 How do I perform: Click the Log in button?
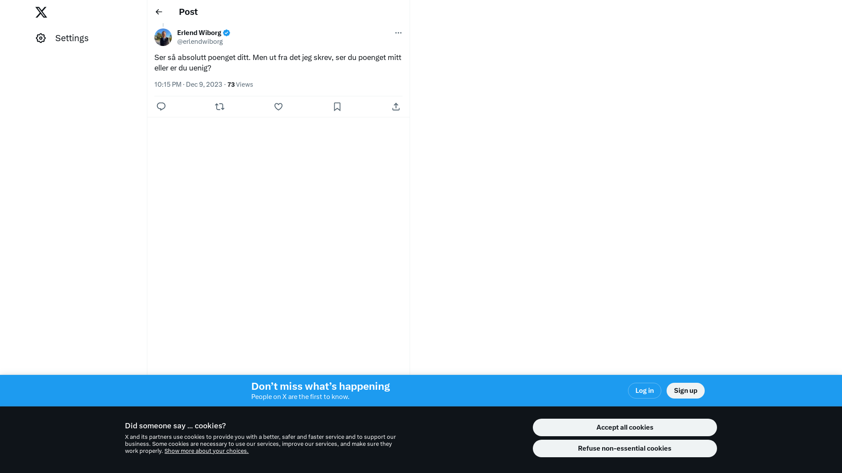tap(644, 391)
